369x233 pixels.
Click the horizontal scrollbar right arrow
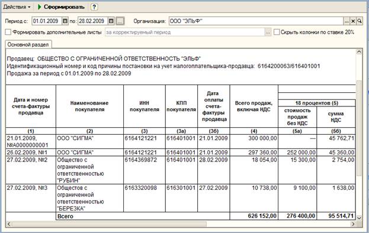353,224
